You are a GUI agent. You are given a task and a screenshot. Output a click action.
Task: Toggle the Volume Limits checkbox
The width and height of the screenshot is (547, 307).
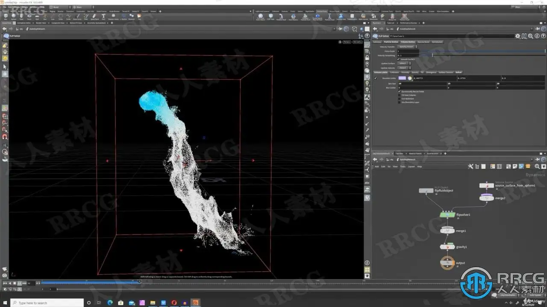376,78
